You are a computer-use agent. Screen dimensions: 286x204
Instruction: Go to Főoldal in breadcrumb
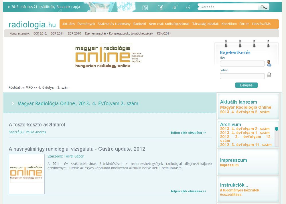coord(14,88)
